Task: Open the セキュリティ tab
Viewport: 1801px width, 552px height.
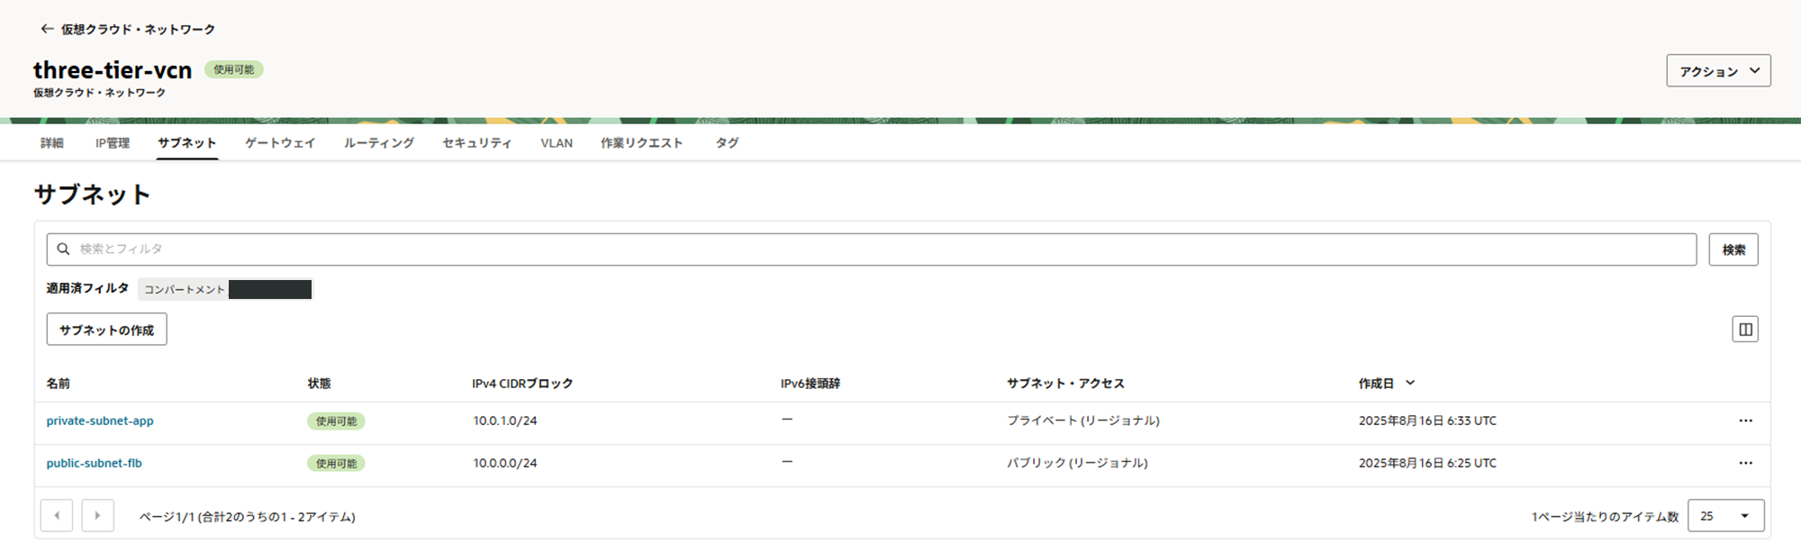Action: 477,143
